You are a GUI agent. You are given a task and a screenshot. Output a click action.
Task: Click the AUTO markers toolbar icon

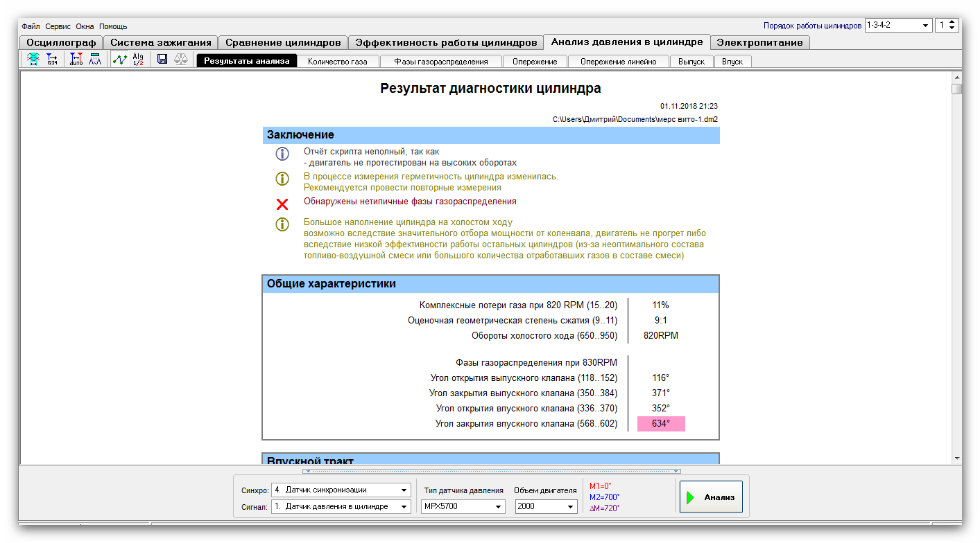click(76, 60)
